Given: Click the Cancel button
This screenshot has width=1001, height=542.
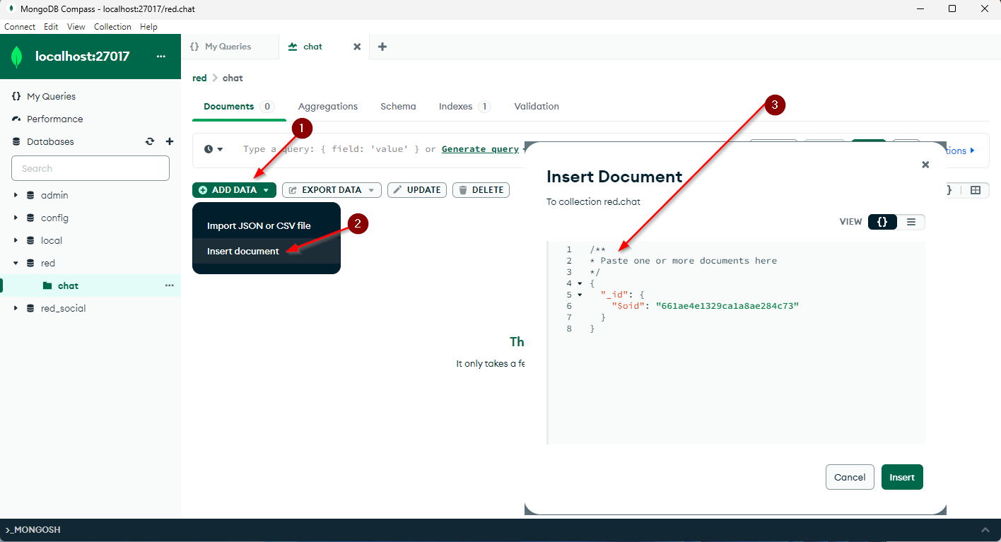Looking at the screenshot, I should tap(850, 477).
